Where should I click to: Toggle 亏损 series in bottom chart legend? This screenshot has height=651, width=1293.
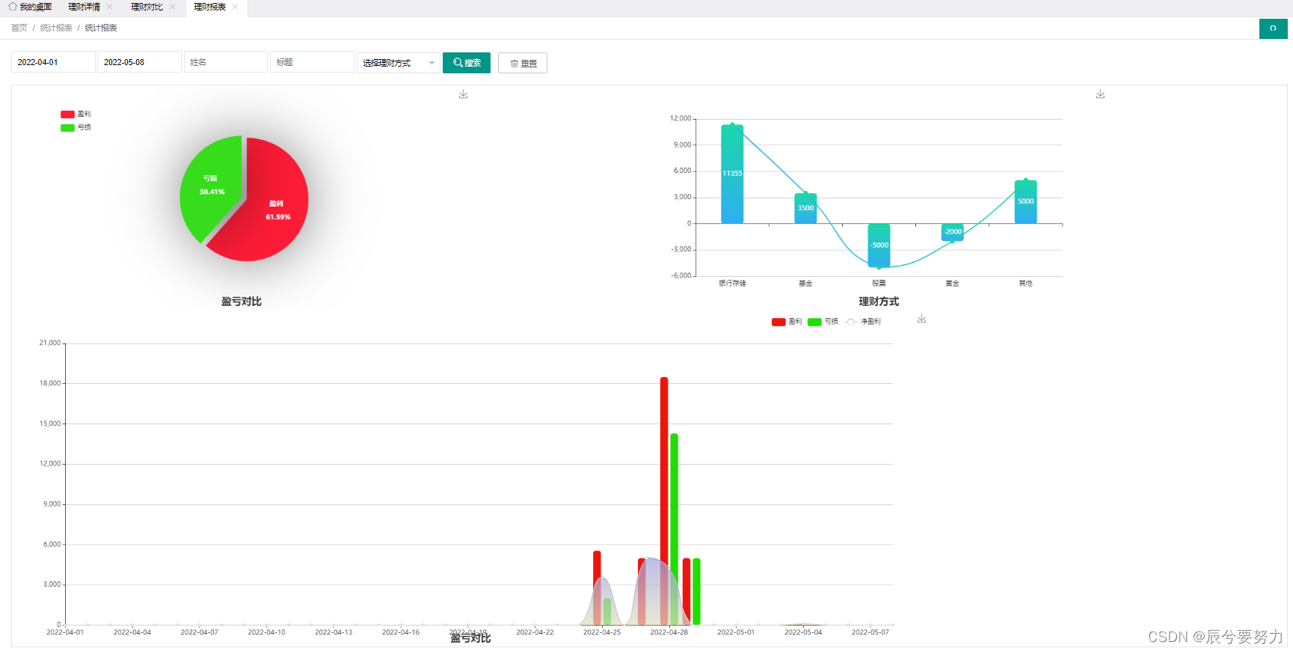[x=823, y=322]
